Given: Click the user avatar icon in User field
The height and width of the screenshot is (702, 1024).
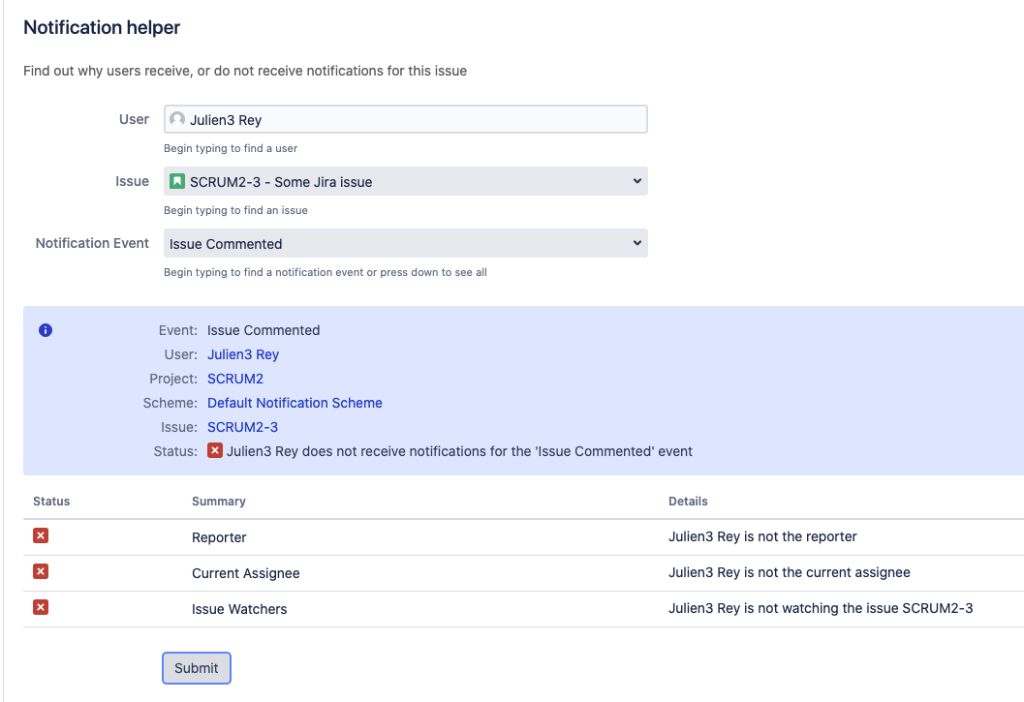Looking at the screenshot, I should click(177, 120).
